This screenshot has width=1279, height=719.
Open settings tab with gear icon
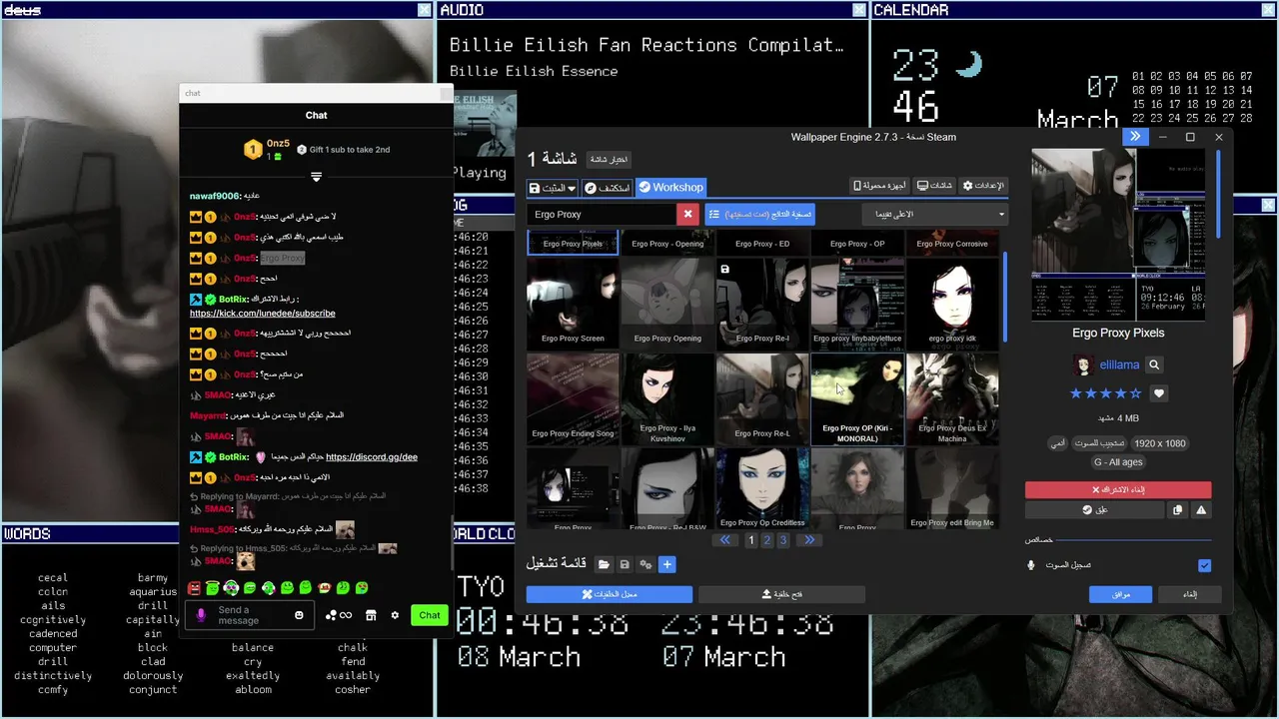pos(982,186)
